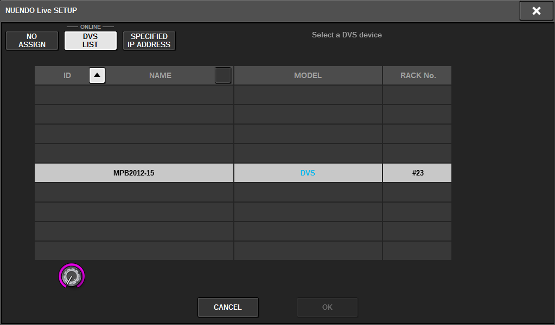Confirm with the OK button

tap(327, 307)
